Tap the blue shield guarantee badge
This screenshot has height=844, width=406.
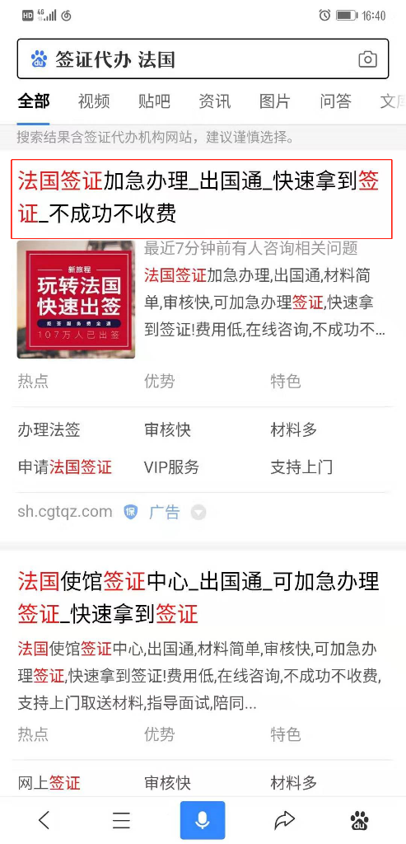tap(131, 512)
